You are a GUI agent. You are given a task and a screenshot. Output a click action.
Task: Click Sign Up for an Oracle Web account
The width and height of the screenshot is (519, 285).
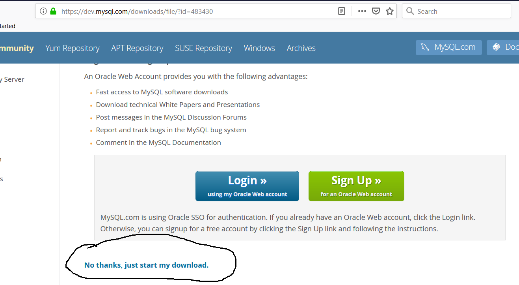point(356,186)
